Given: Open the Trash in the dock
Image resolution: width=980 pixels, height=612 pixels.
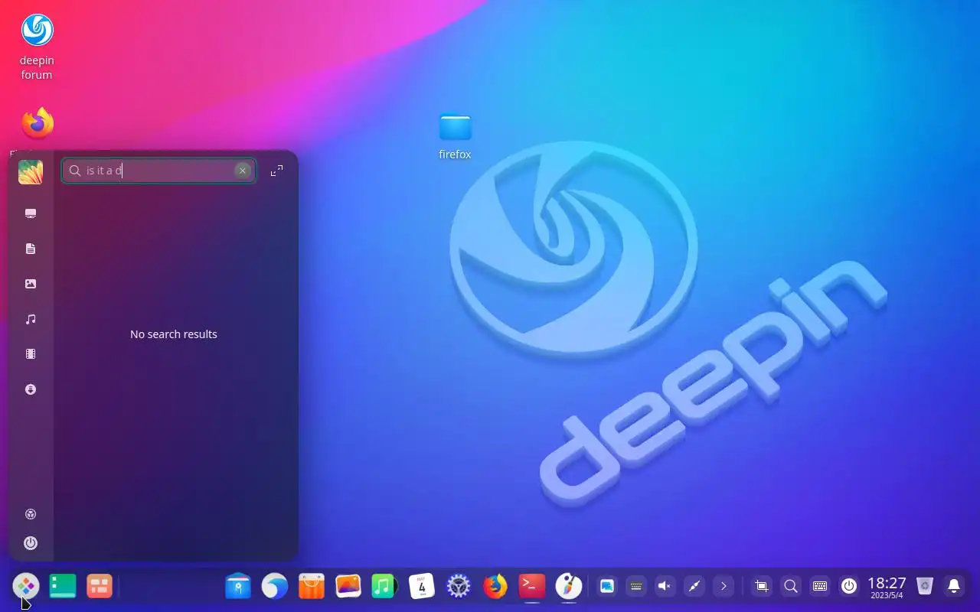Looking at the screenshot, I should coord(925,587).
